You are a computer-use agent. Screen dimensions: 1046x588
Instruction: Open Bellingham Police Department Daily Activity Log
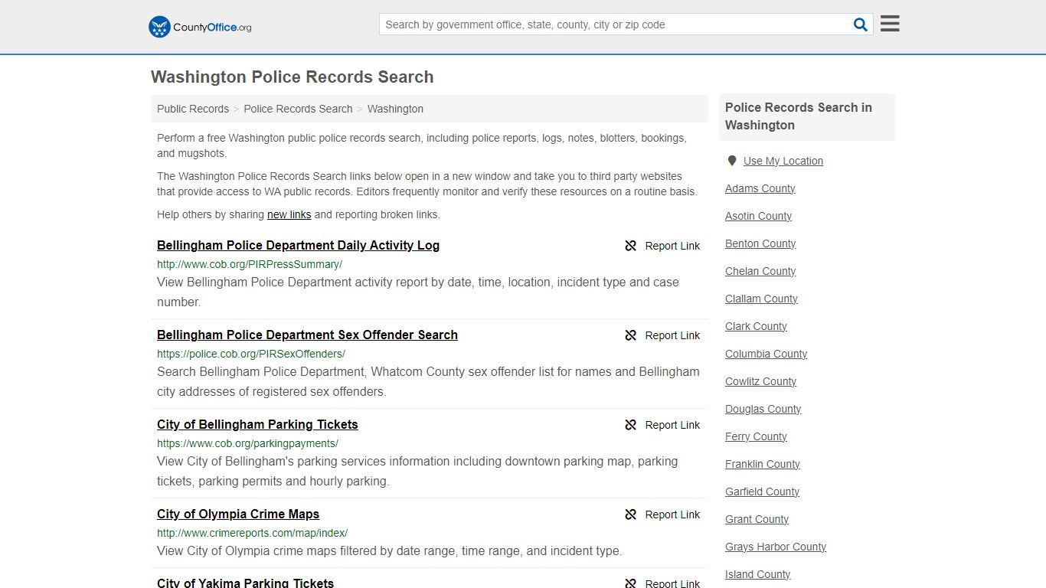298,245
